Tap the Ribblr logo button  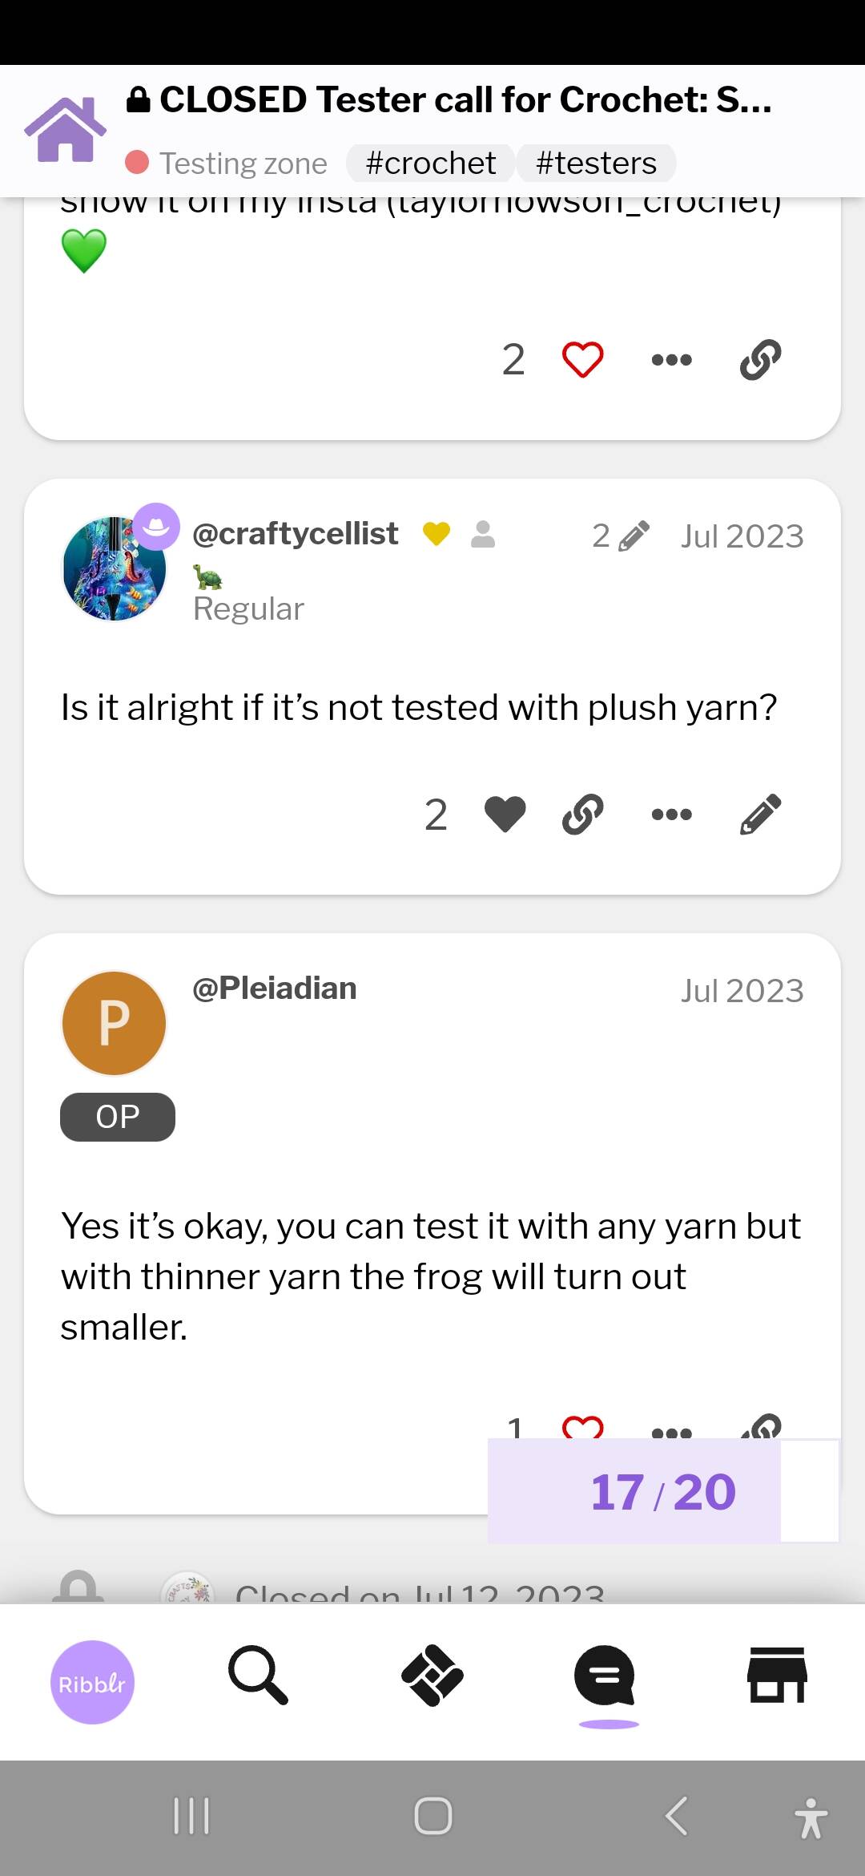pos(92,1682)
